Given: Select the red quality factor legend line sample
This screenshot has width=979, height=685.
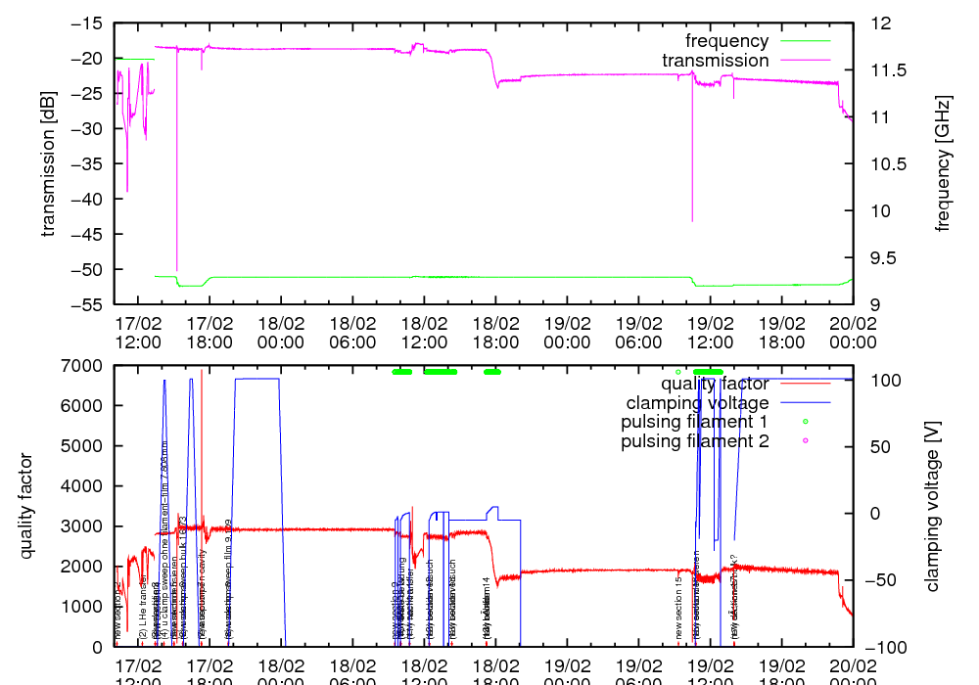Looking at the screenshot, I should pyautogui.click(x=805, y=383).
